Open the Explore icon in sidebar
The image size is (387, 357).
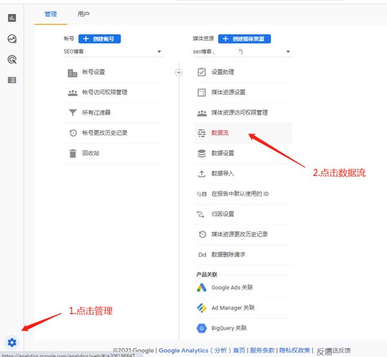click(12, 39)
